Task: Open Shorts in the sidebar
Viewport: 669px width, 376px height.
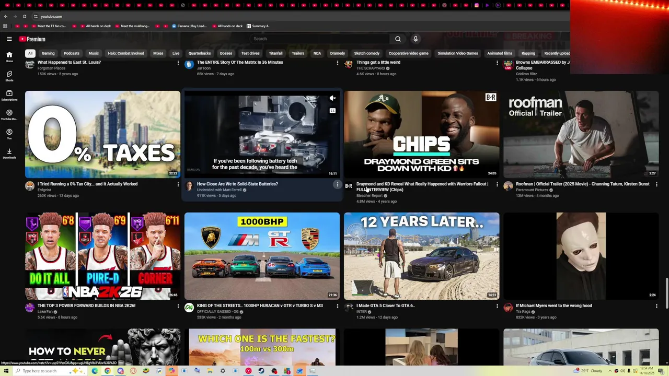Action: pyautogui.click(x=9, y=76)
